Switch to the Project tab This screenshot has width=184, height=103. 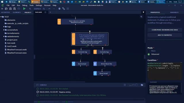(28, 12)
